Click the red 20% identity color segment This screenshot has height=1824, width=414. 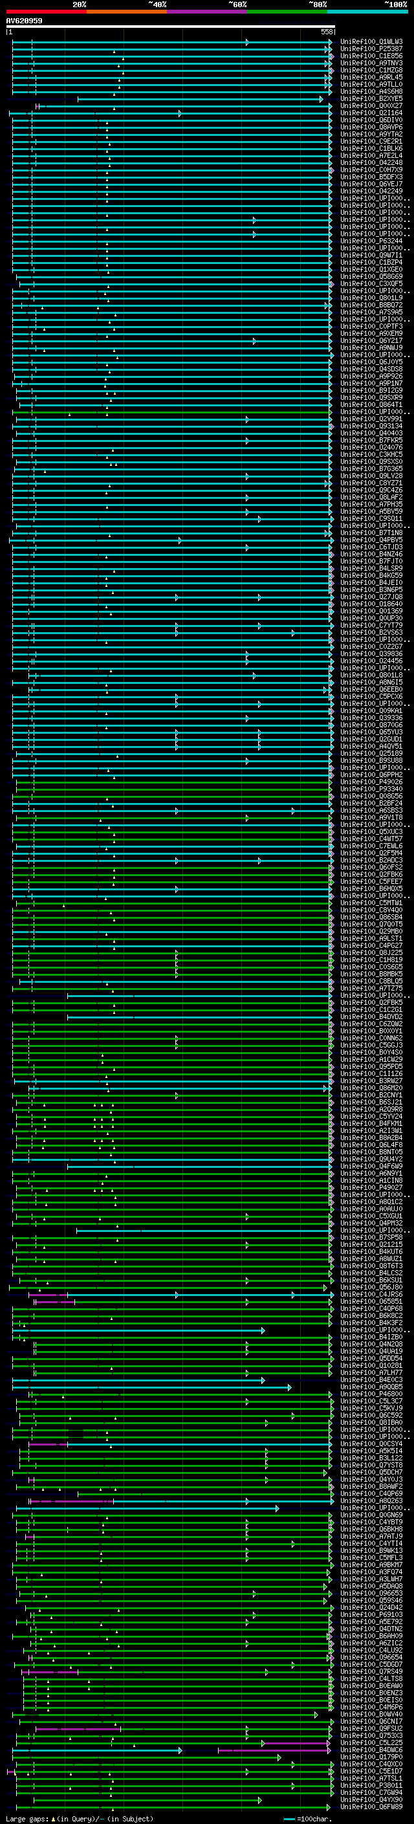coord(46,12)
